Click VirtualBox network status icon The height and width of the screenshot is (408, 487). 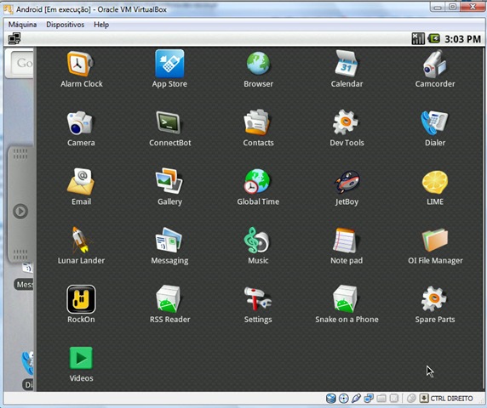pyautogui.click(x=369, y=399)
